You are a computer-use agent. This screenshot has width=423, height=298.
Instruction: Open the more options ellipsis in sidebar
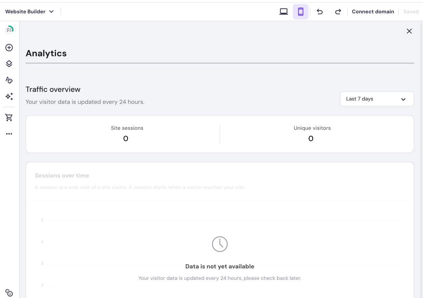point(9,133)
